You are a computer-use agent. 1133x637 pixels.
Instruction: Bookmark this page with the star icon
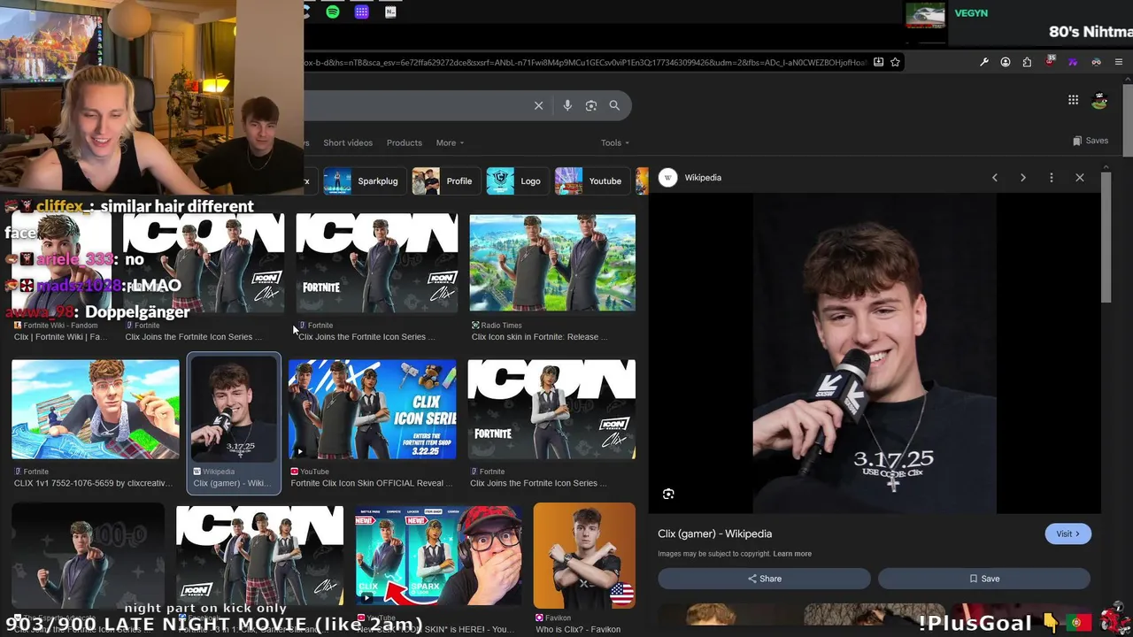(x=895, y=62)
